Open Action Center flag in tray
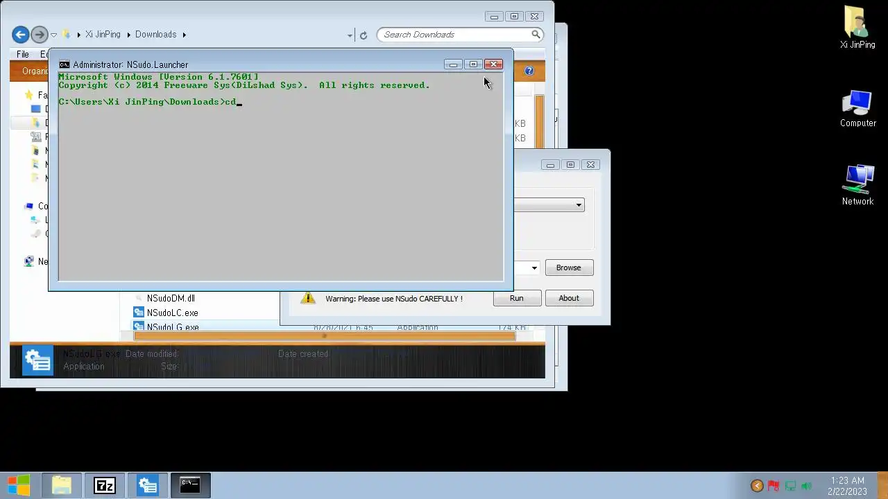Viewport: 888px width, 499px height. tap(773, 486)
